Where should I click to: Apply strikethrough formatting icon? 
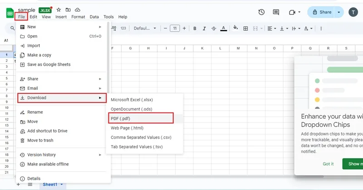click(x=214, y=29)
